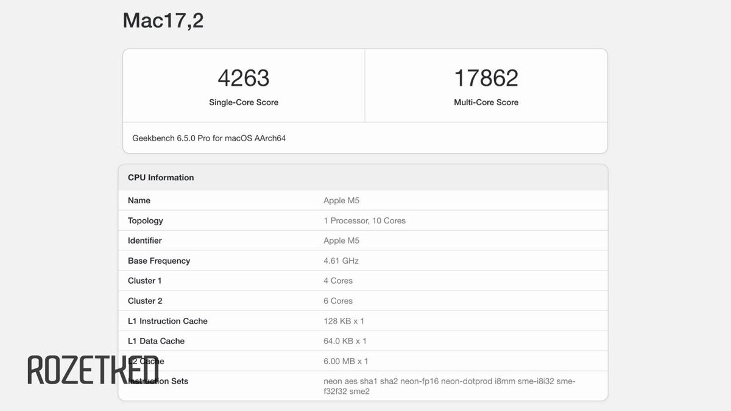Click the Single-Core Score label
The width and height of the screenshot is (731, 411).
tap(244, 102)
